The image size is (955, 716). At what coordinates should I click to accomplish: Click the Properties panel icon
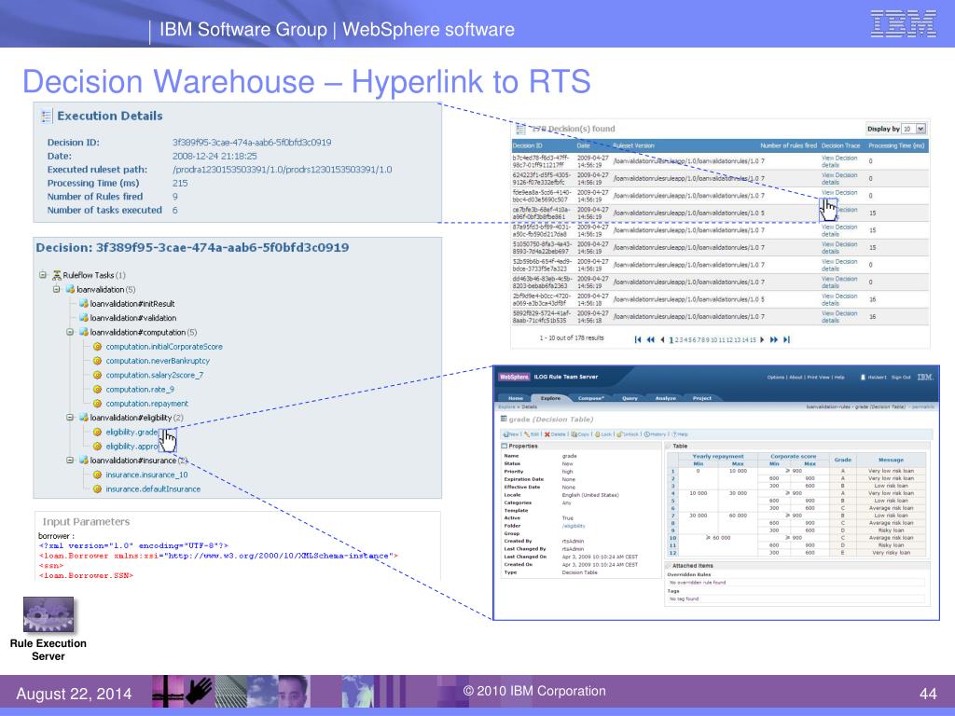coord(504,446)
